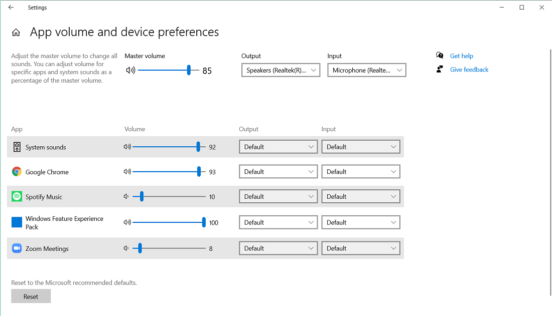
Task: Go to Settings home icon
Action: pos(16,33)
